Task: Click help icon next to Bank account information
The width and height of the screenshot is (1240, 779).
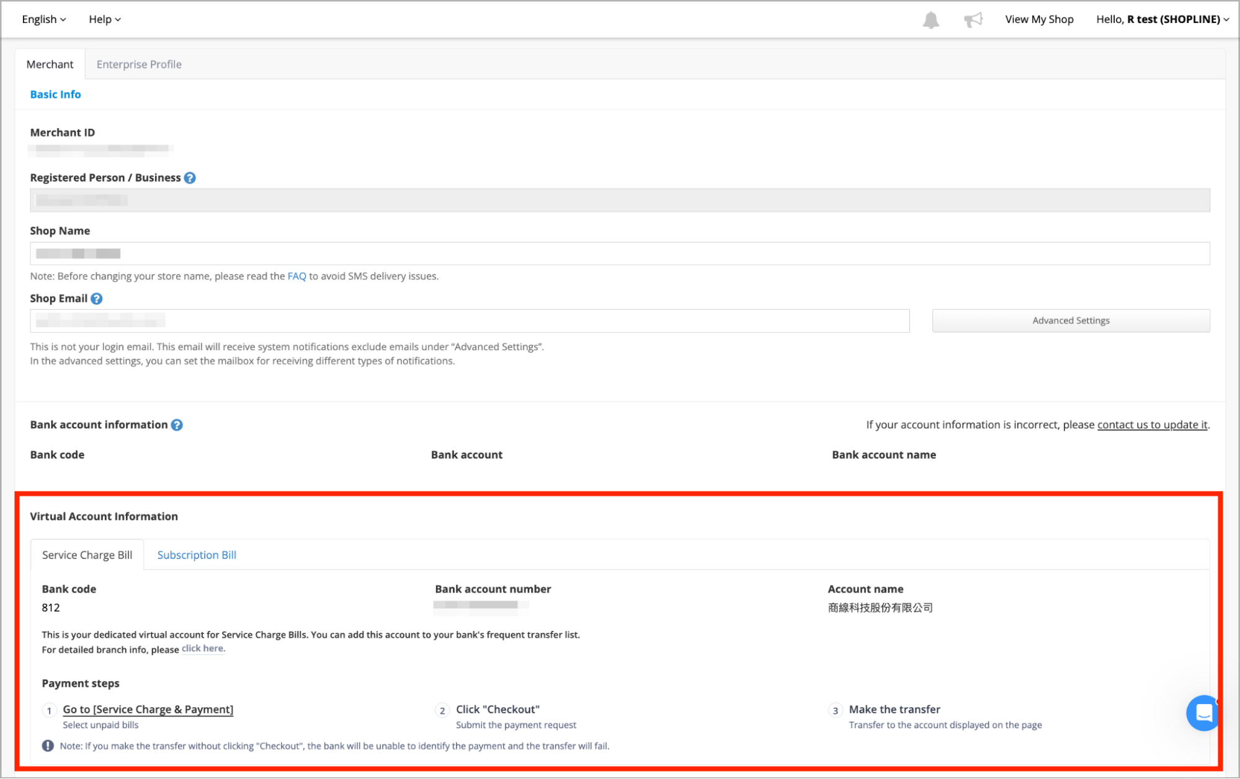Action: (177, 425)
